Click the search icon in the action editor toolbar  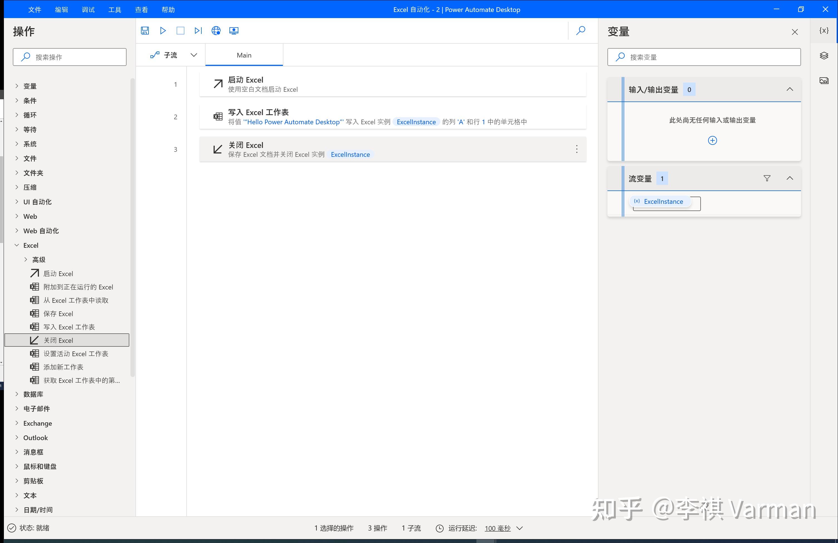(581, 31)
